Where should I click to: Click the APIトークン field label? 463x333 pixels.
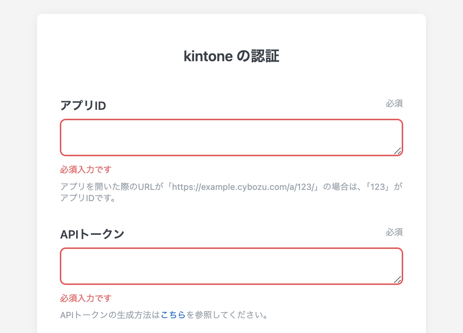pyautogui.click(x=92, y=234)
